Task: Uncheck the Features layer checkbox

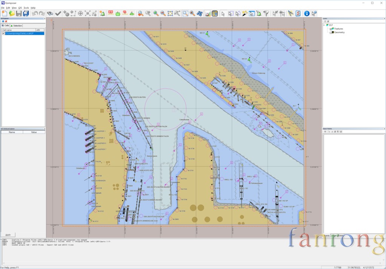Action: coord(331,29)
